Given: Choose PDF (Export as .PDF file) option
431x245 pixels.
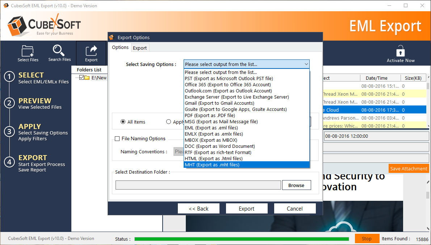Looking at the screenshot, I should click(209, 116).
